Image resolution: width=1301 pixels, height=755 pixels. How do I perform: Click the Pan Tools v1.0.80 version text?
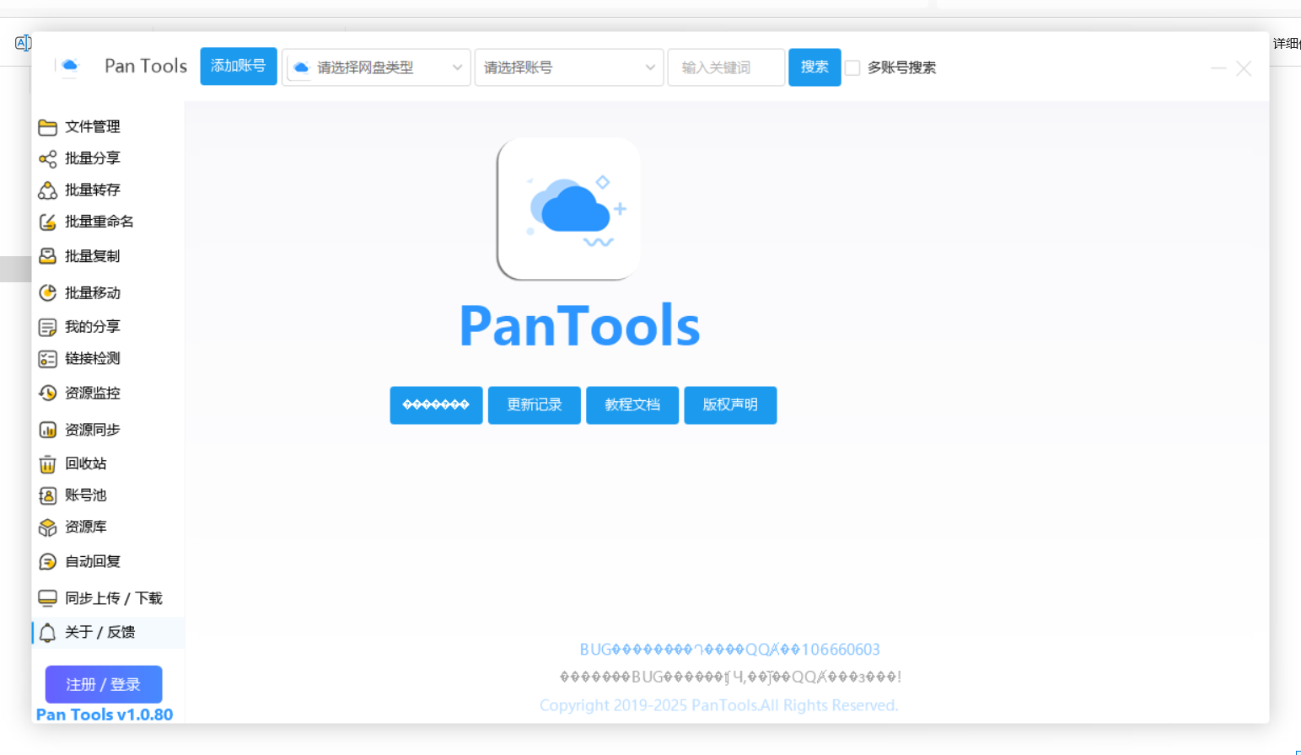[105, 715]
